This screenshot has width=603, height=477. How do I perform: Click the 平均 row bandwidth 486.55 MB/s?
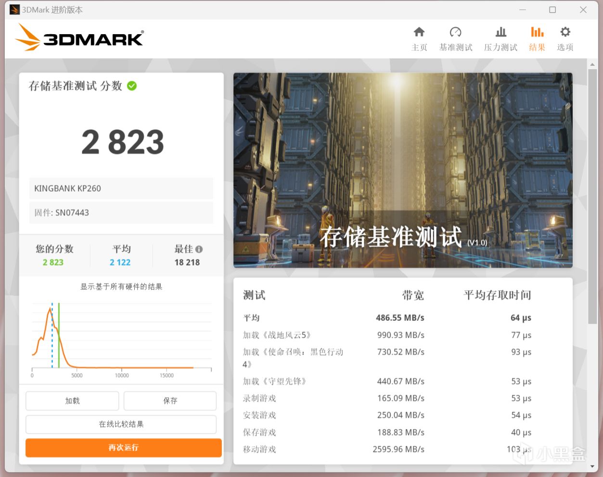(400, 318)
